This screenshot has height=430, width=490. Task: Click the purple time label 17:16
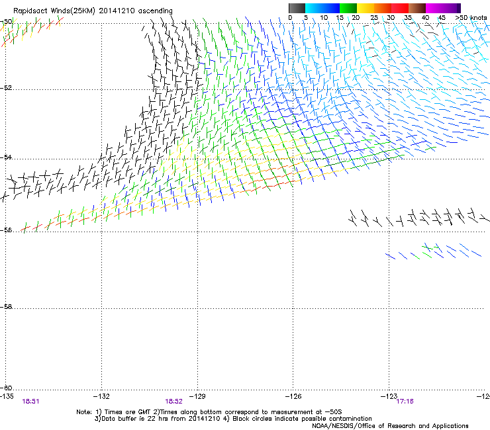click(405, 402)
